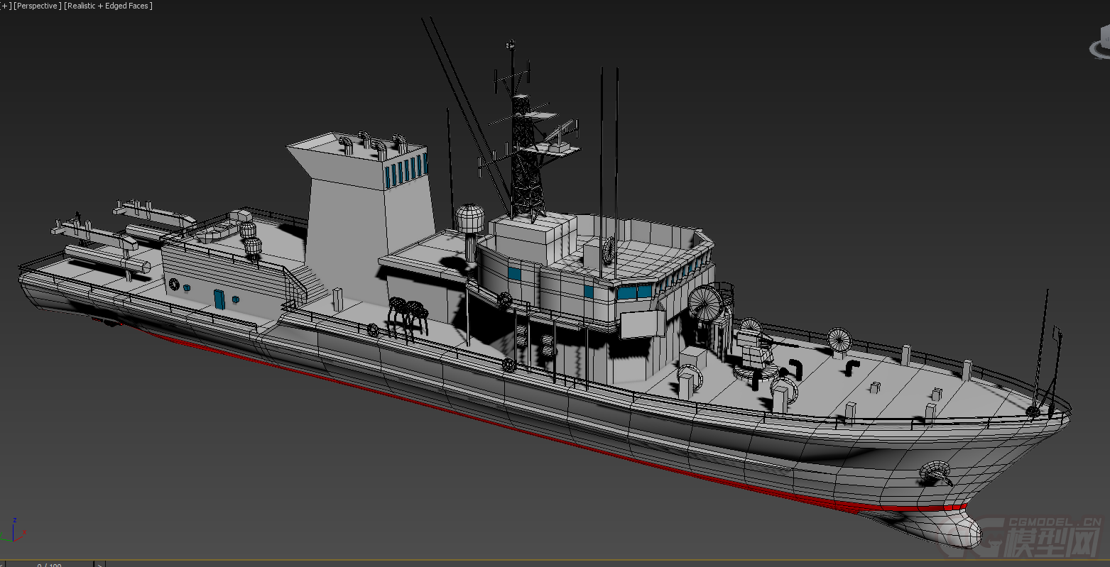Screen dimensions: 1110x567
Task: Open the [+] general viewport menu
Action: point(6,6)
